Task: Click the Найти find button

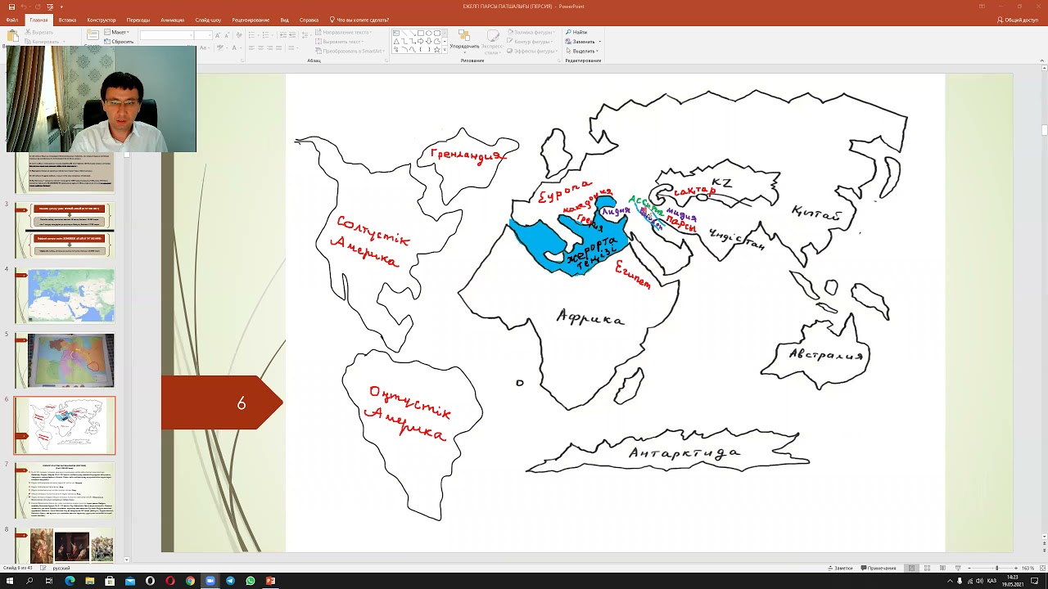Action: 576,32
